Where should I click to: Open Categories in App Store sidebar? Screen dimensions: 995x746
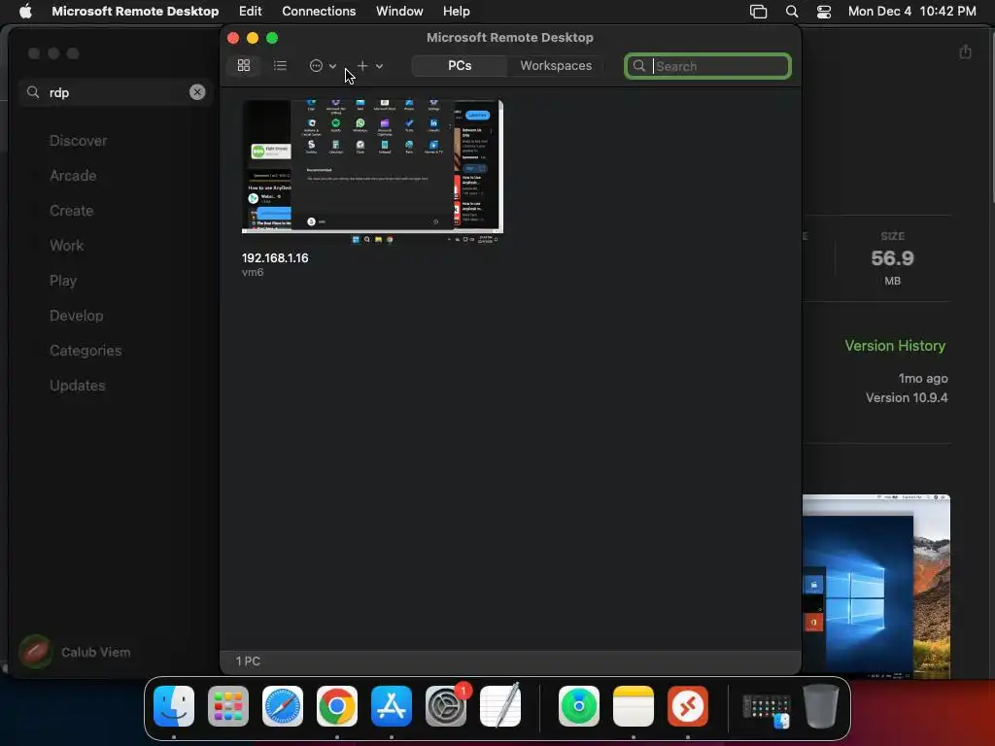tap(86, 350)
